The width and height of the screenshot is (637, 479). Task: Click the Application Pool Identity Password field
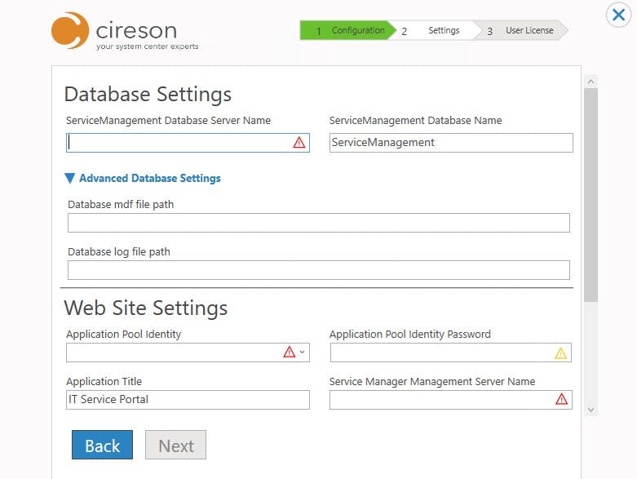440,353
